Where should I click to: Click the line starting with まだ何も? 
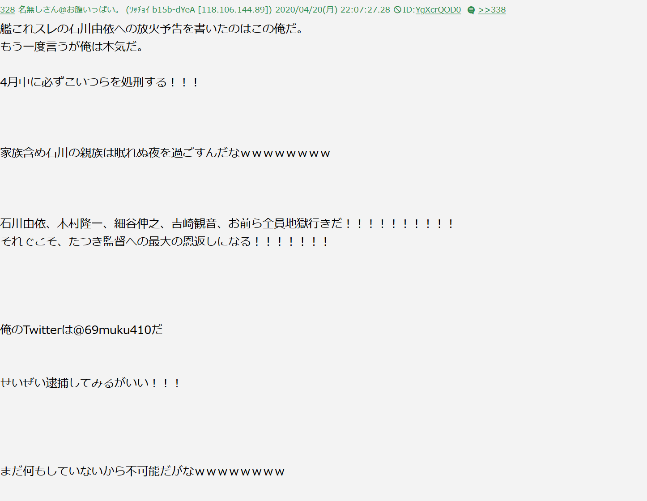142,471
